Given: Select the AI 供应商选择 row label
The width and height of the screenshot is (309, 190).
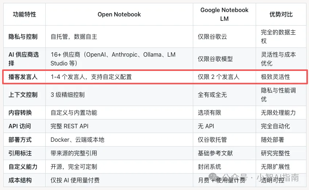Looking at the screenshot, I should click(x=24, y=59).
